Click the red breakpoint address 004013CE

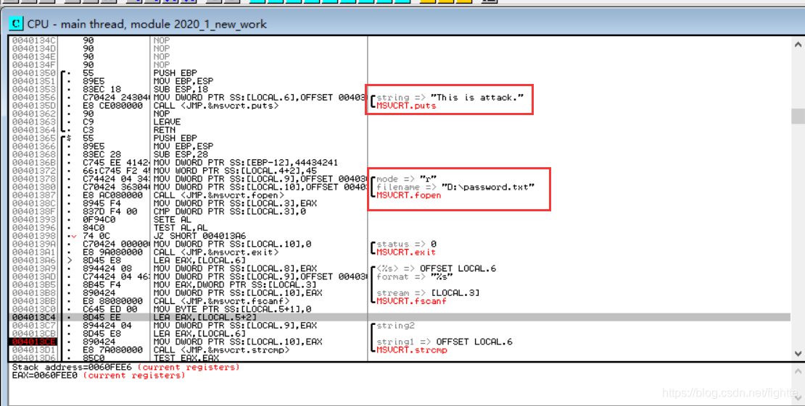[x=34, y=342]
